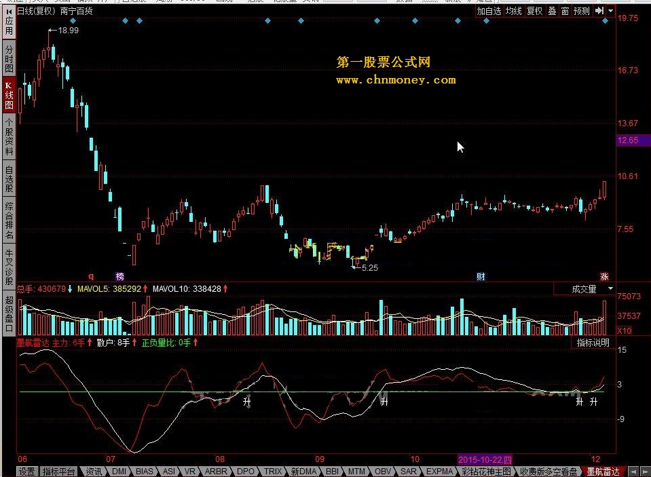Open 牛叉诊股 diagnosis sidebar item

pyautogui.click(x=9, y=267)
